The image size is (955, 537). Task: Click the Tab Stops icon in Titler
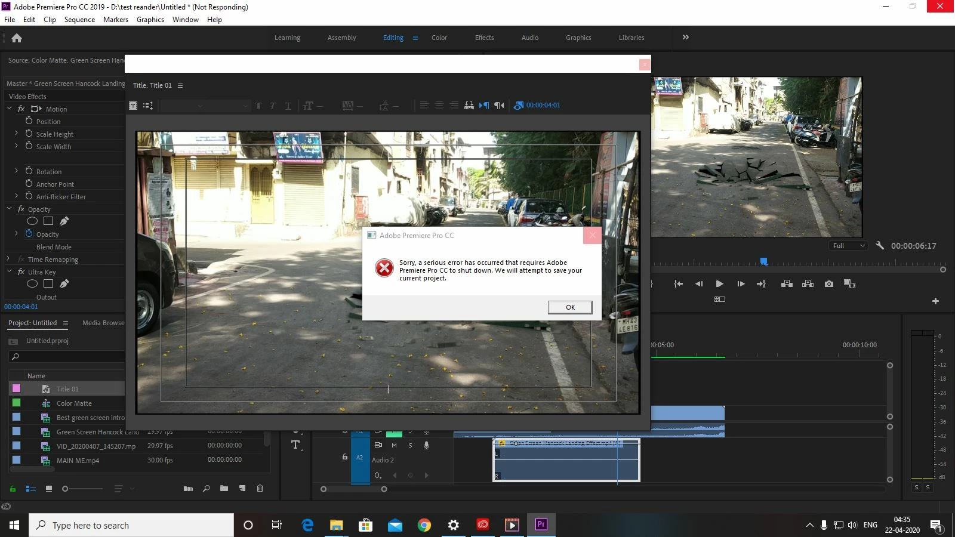469,106
